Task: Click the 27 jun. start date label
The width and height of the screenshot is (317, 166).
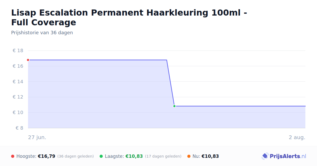Action: tap(37, 138)
